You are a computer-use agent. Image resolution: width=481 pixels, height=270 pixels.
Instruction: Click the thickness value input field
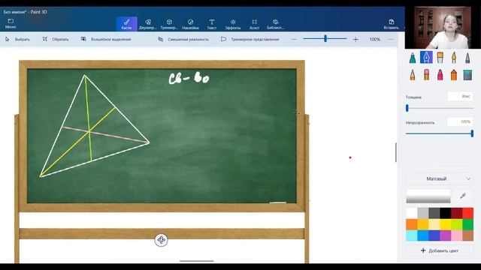460,96
